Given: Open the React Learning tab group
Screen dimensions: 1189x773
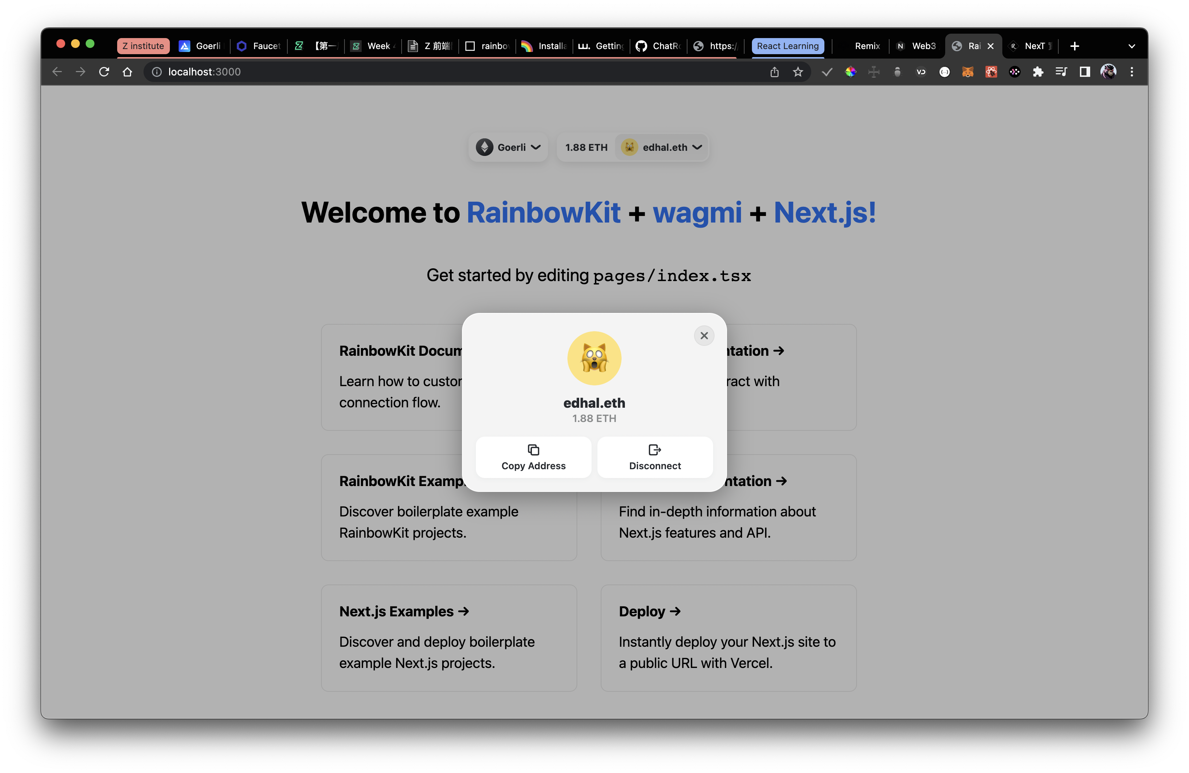Looking at the screenshot, I should [787, 46].
